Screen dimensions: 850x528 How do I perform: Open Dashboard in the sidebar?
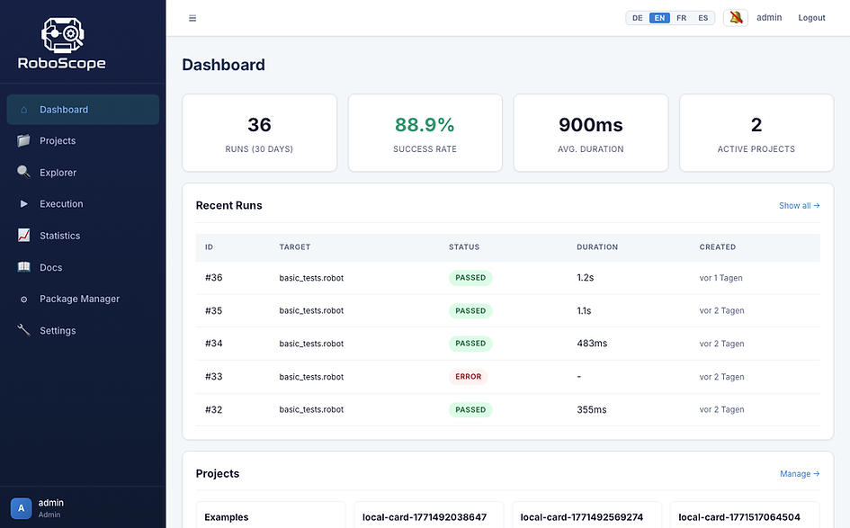[83, 110]
